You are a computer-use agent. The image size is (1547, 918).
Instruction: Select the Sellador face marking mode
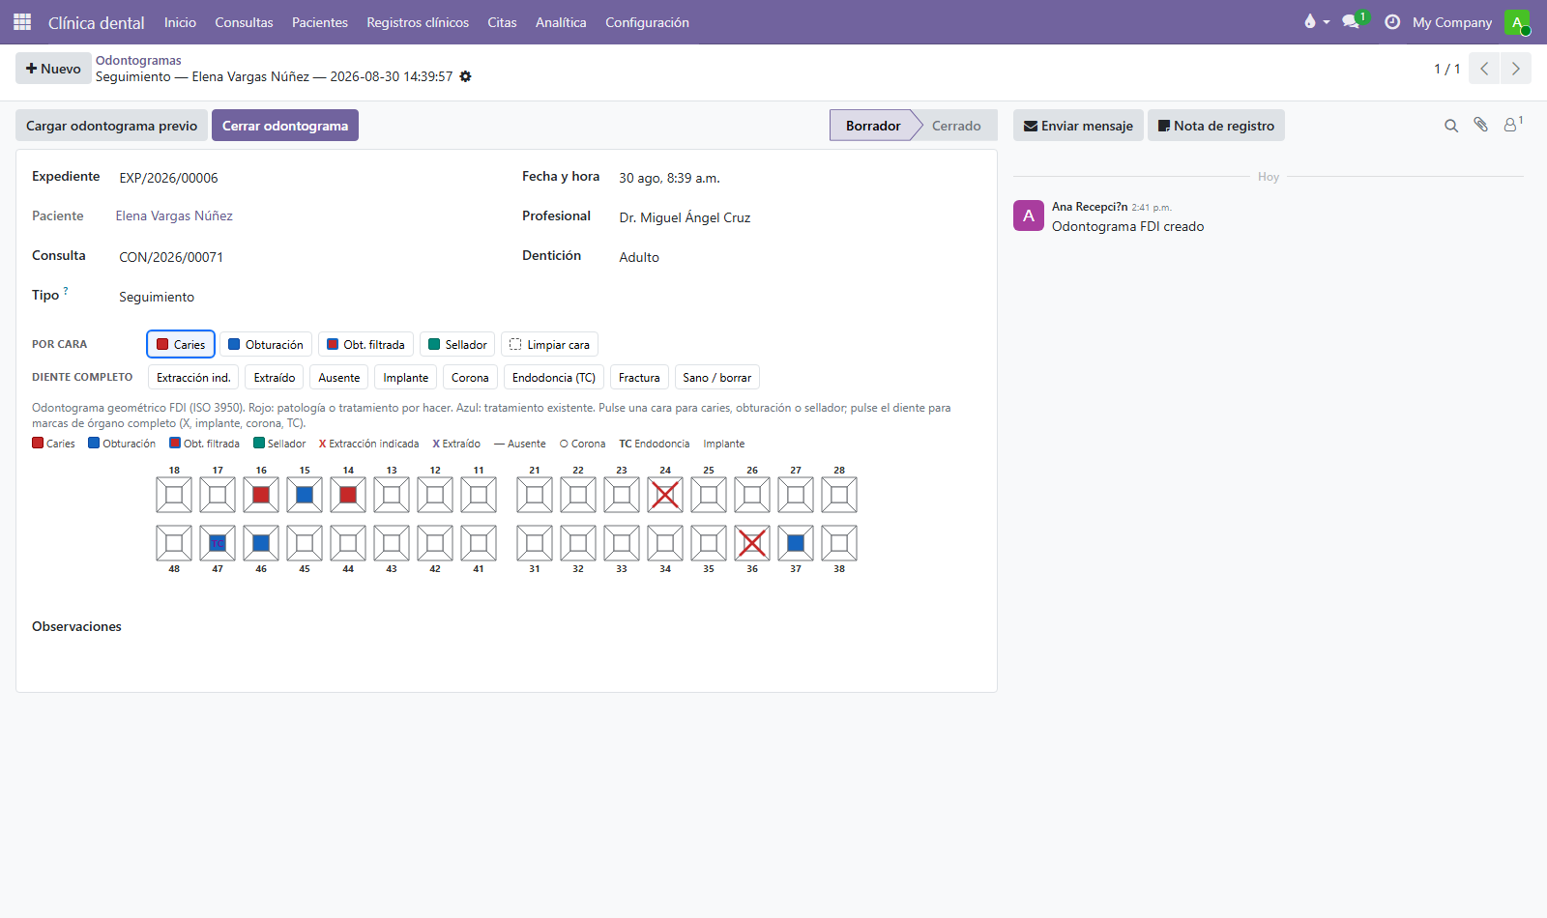pos(457,344)
